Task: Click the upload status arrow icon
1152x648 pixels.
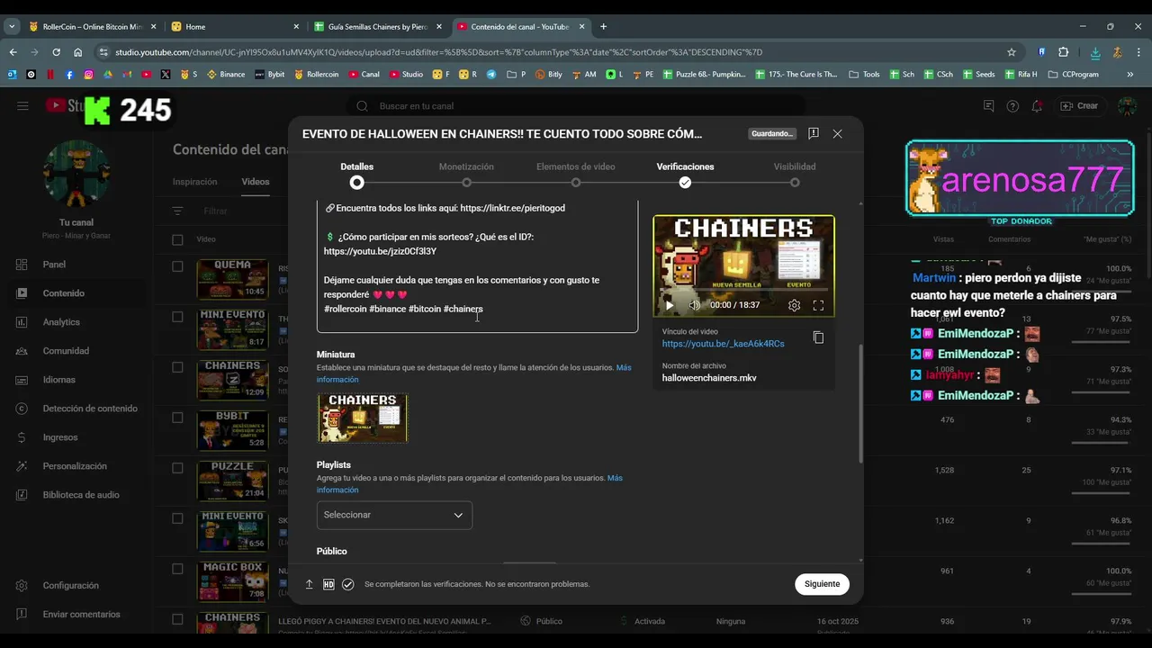Action: point(309,584)
